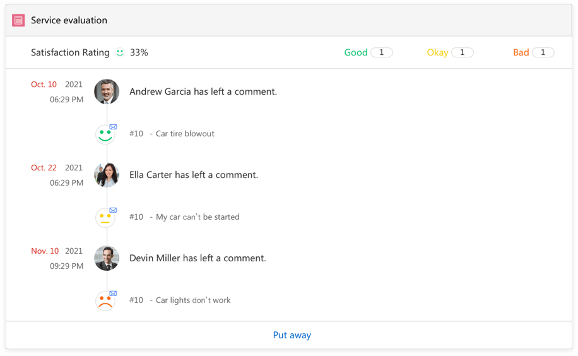Click the Oct. 22 date marker

[x=44, y=168]
